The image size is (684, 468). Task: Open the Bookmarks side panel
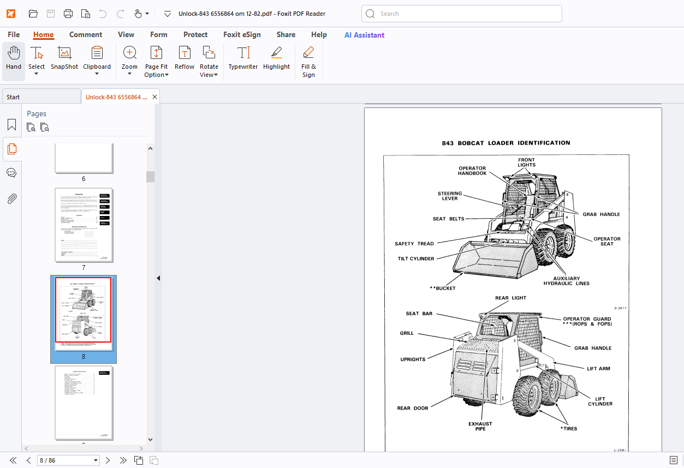[x=11, y=125]
